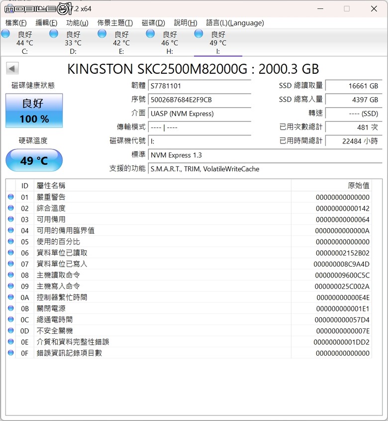
Task: Click status dot for attribute 06 資料單位已讀取
Action: click(11, 253)
